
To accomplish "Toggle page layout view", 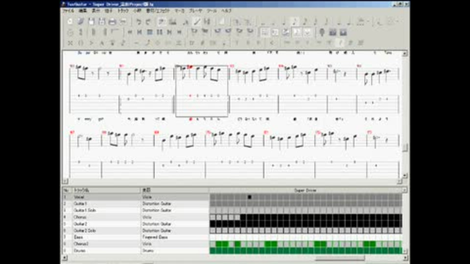I will click(x=264, y=32).
